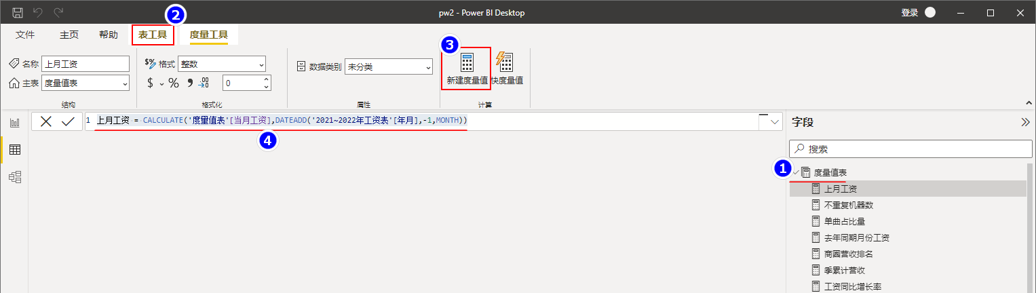
Task: Click the user avatar next to 登录
Action: click(930, 13)
